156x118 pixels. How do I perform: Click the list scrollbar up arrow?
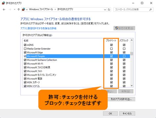[x=132, y=40]
